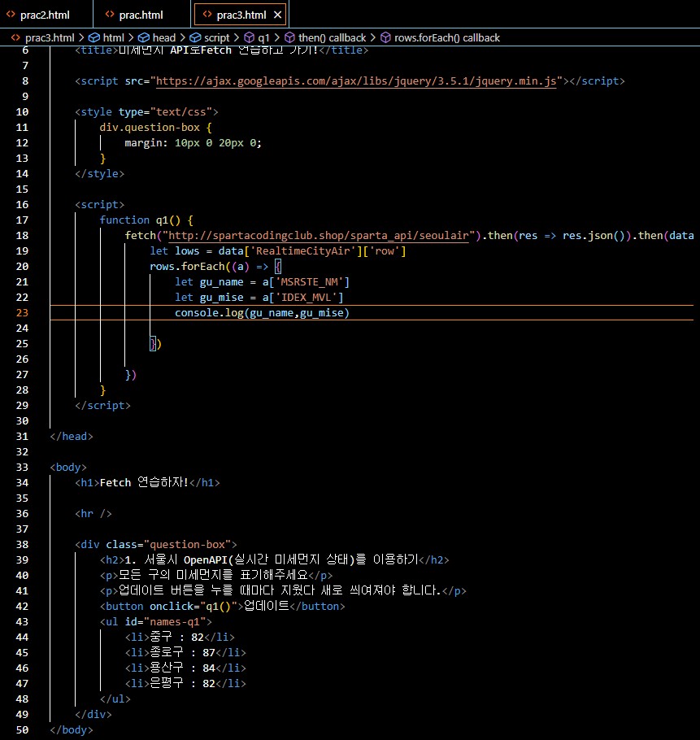700x740 pixels.
Task: Click id="names-q1" on the ul line
Action: click(x=165, y=622)
